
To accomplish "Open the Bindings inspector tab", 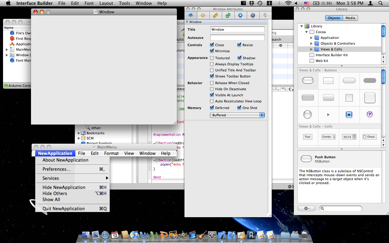I will 228,15.
